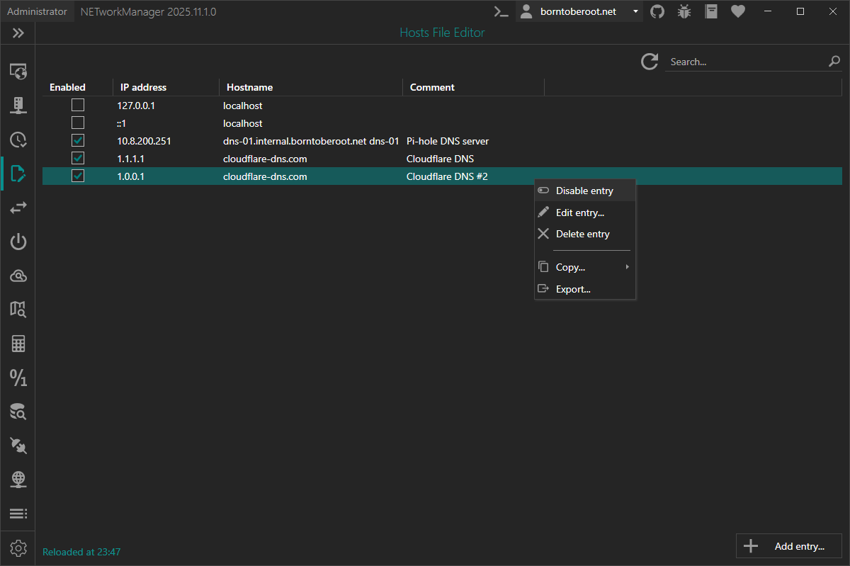Open the command line terminal icon

coord(501,11)
